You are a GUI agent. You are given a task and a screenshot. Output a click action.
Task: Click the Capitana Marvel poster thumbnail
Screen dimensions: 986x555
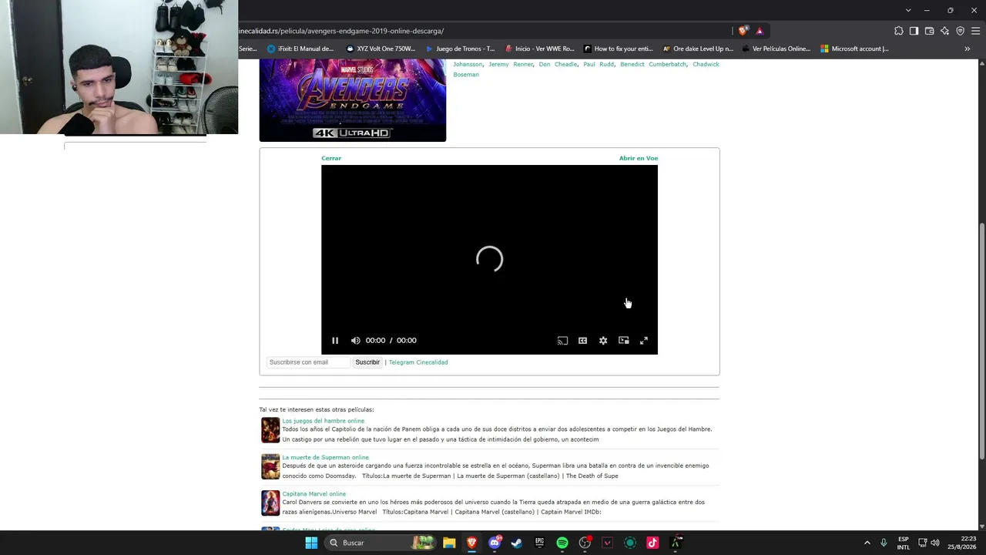pos(270,503)
